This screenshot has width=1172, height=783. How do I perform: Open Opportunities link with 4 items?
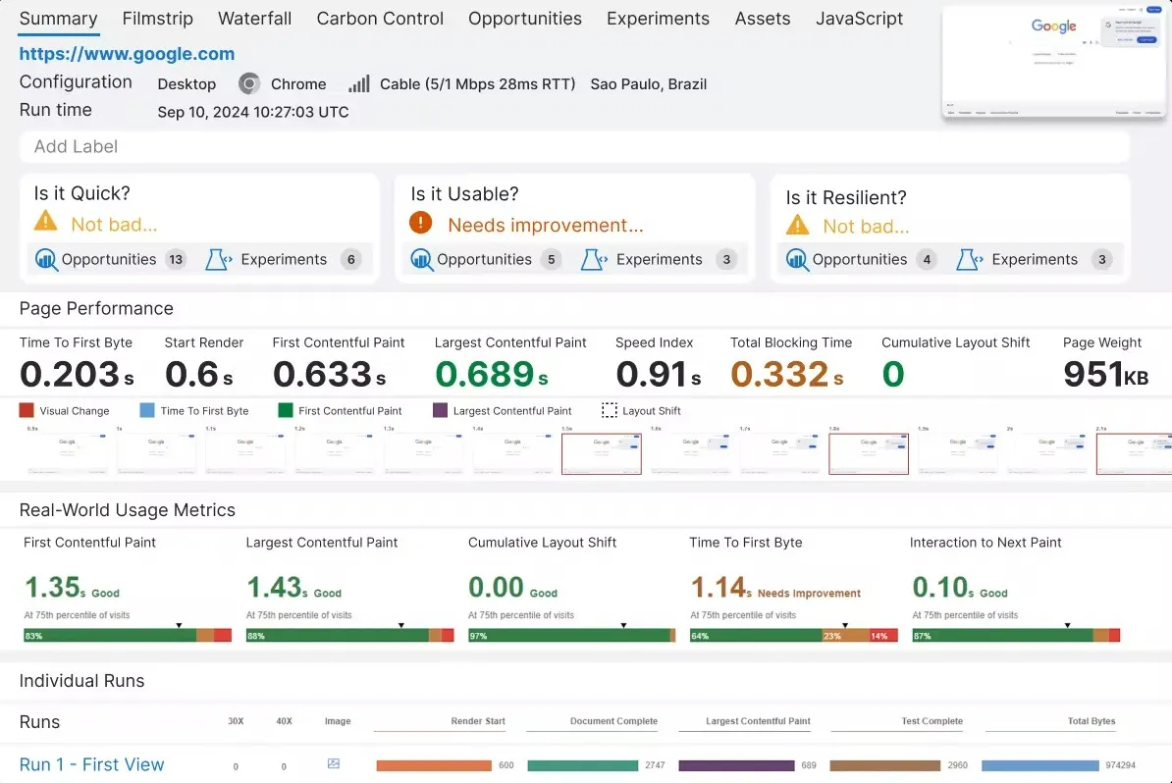click(x=860, y=259)
